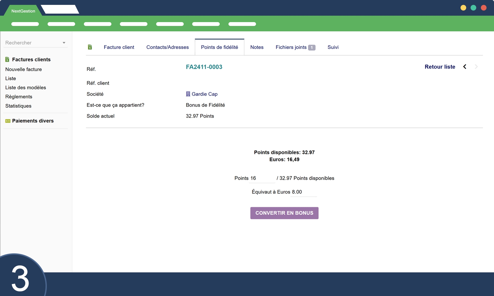Image resolution: width=494 pixels, height=296 pixels.
Task: Click the building icon beside Gardie Cap
Action: [x=188, y=94]
